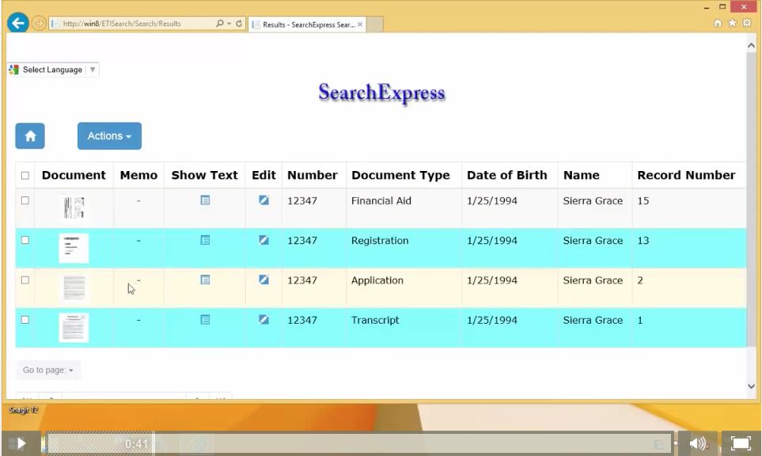Click the address bar search magnifier icon

[x=220, y=23]
